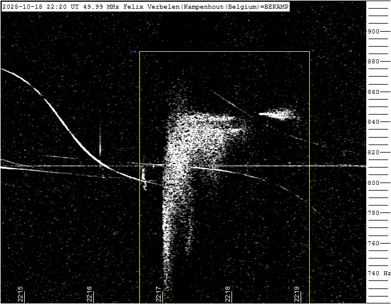This screenshot has width=391, height=304.
Task: Select the 880 frequency scale label
Action: [374, 62]
